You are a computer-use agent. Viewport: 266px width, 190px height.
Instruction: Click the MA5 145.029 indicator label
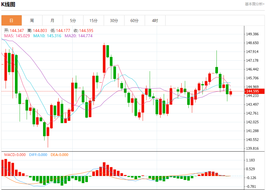point(17,36)
